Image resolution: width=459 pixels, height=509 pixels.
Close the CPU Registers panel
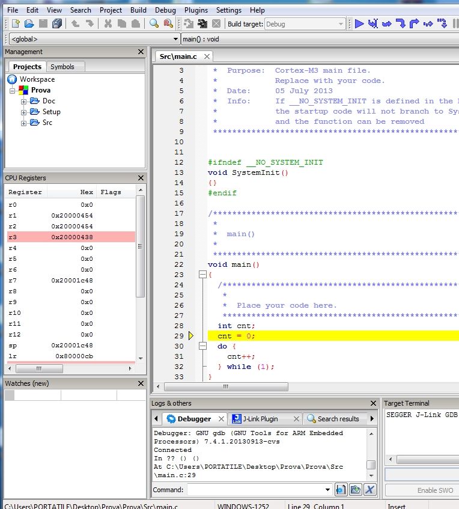coord(141,178)
